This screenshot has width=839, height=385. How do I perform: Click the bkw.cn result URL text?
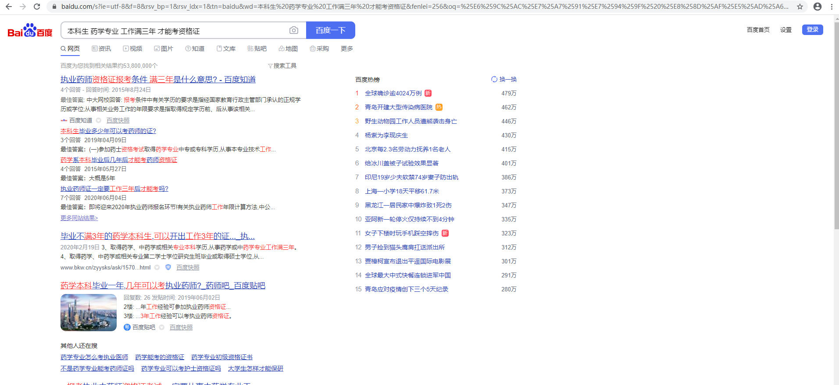point(105,267)
